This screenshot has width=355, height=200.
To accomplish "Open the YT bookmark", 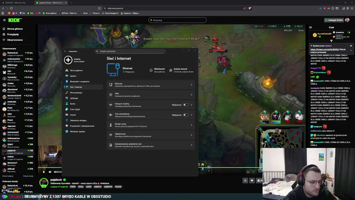I will pyautogui.click(x=38, y=13).
